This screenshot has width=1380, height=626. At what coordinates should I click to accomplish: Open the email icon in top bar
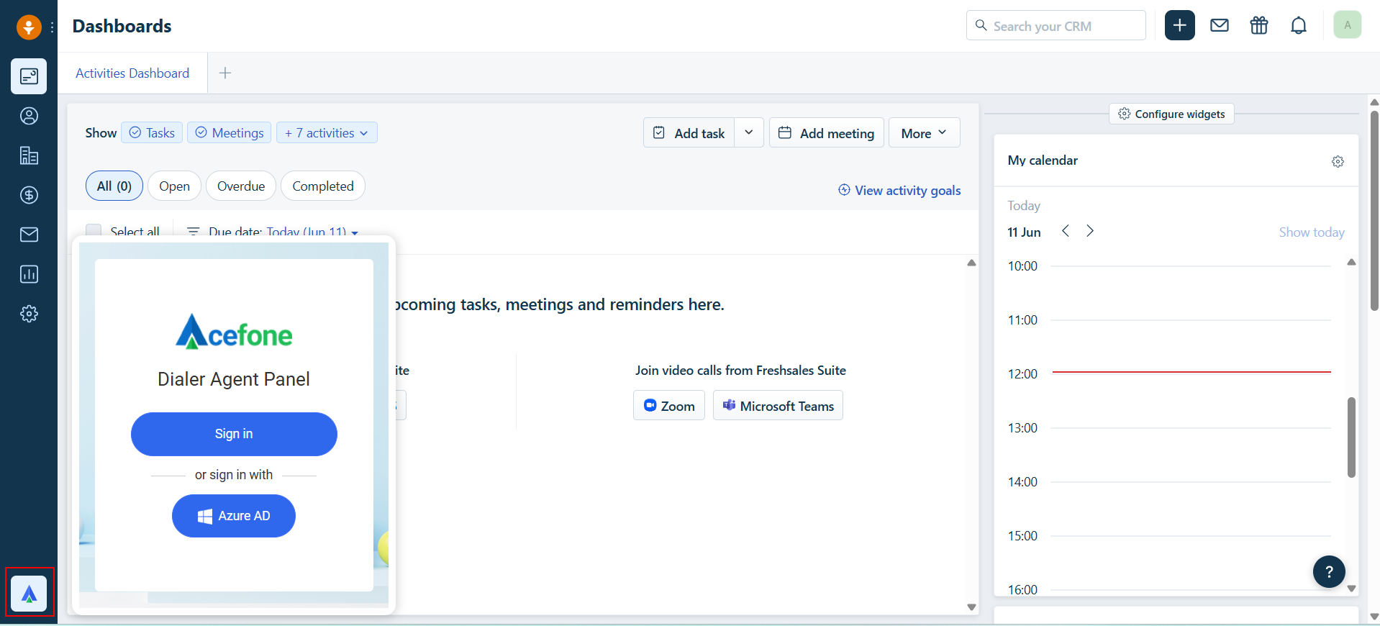1220,26
